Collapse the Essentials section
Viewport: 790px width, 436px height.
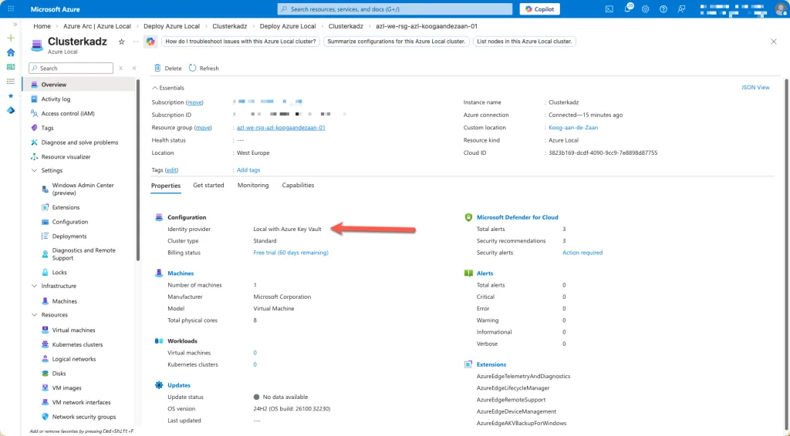155,88
